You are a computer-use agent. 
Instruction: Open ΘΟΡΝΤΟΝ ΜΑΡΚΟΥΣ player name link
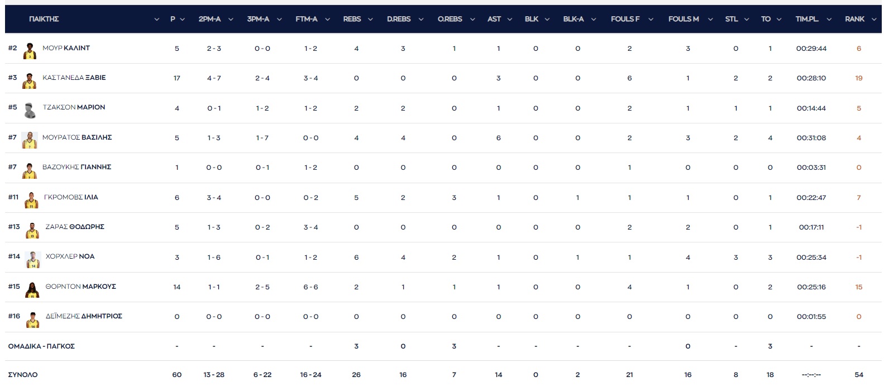pyautogui.click(x=80, y=287)
